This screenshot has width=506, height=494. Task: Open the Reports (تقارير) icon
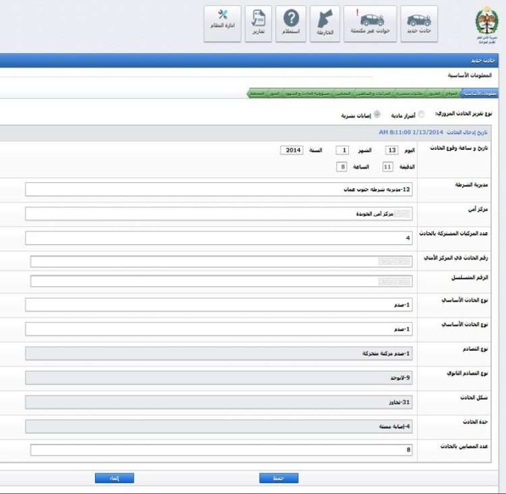[x=258, y=24]
